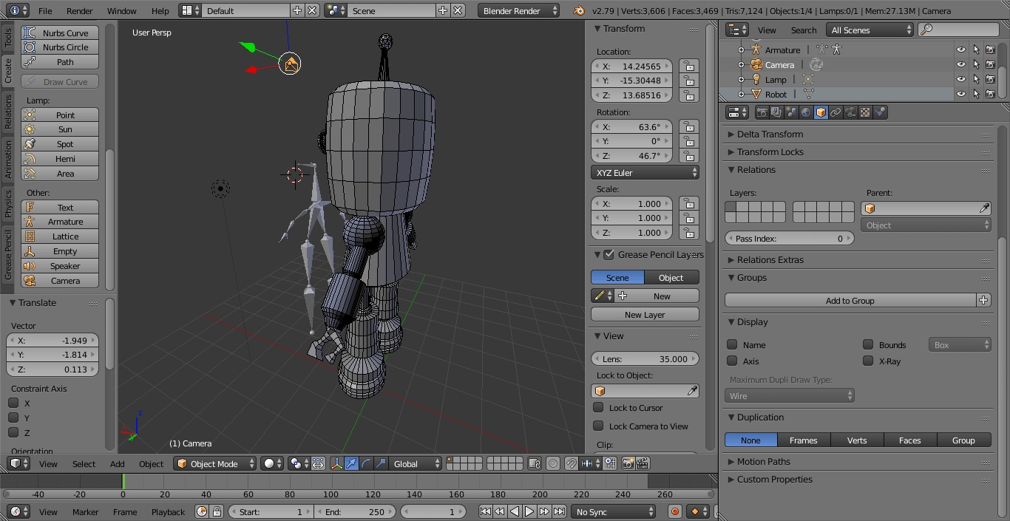Open the Help menu

pos(160,11)
